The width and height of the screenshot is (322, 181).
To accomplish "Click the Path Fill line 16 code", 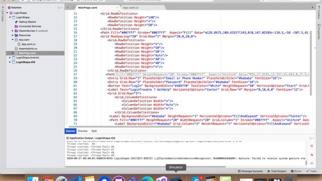I will pos(205,33).
